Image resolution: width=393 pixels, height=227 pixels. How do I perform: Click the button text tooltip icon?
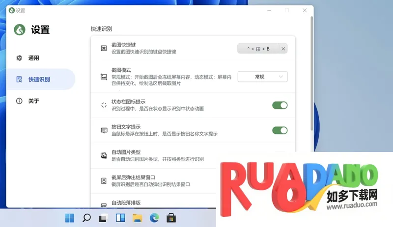104,130
